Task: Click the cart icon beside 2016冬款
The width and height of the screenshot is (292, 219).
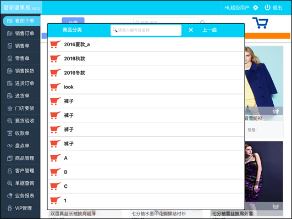Action: pos(56,72)
